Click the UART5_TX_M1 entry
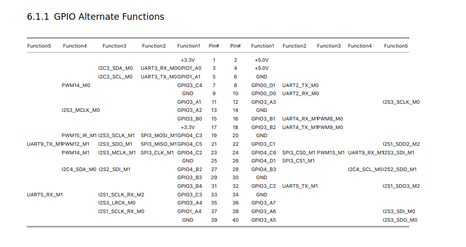The image size is (466, 247). click(300, 186)
